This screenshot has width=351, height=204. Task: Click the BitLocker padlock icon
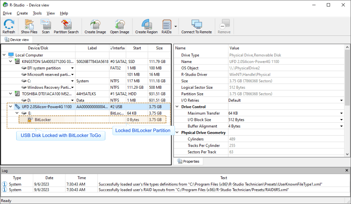click(x=29, y=120)
